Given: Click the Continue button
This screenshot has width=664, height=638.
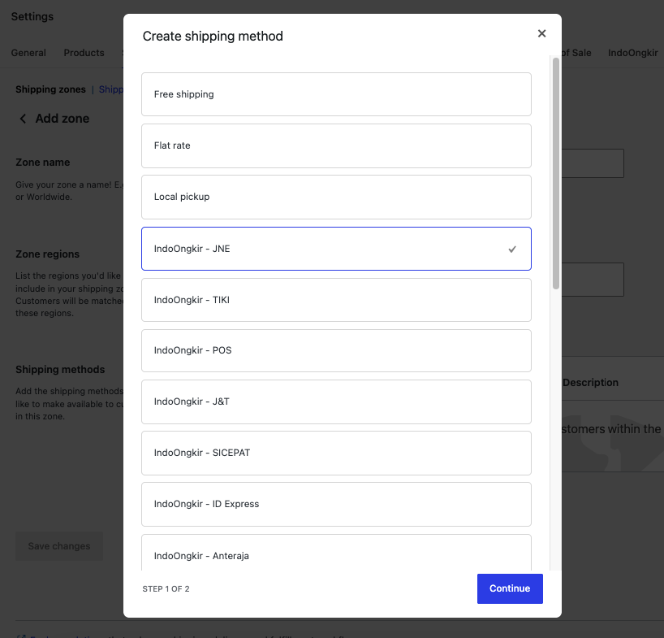Looking at the screenshot, I should pos(510,588).
